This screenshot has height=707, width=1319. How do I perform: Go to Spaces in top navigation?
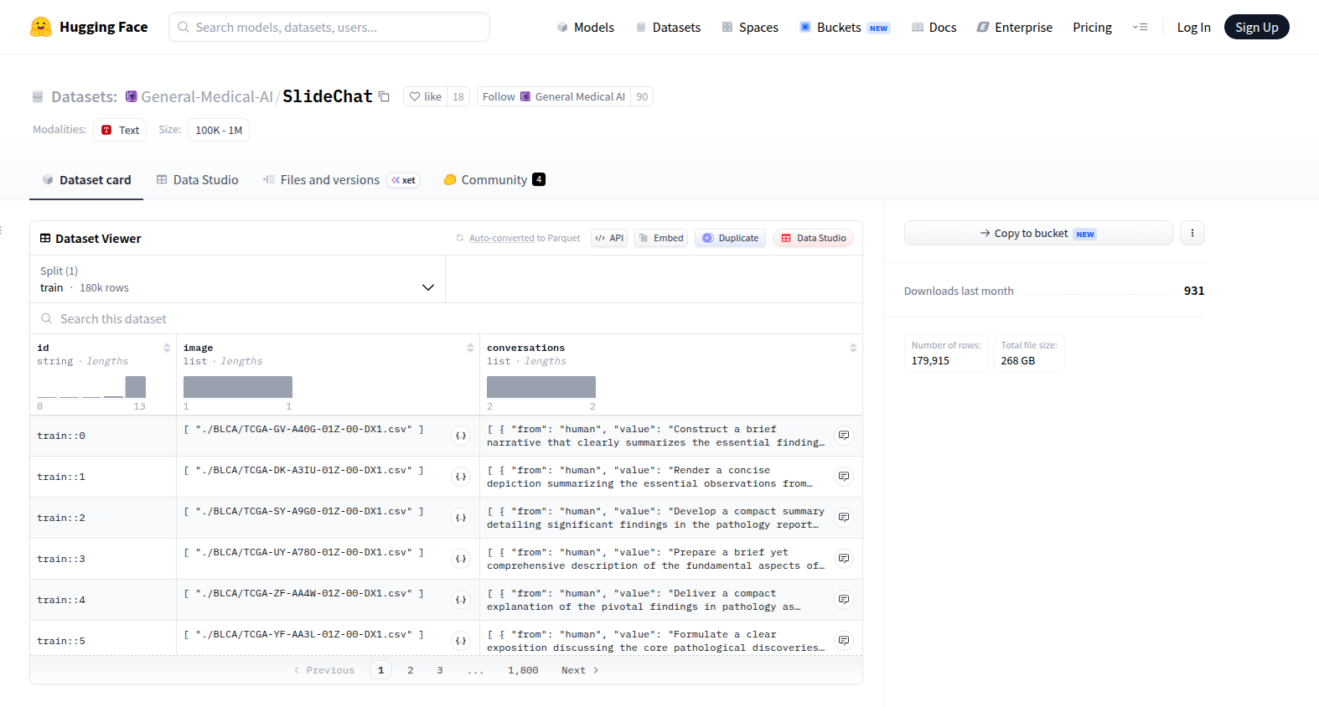pyautogui.click(x=750, y=27)
